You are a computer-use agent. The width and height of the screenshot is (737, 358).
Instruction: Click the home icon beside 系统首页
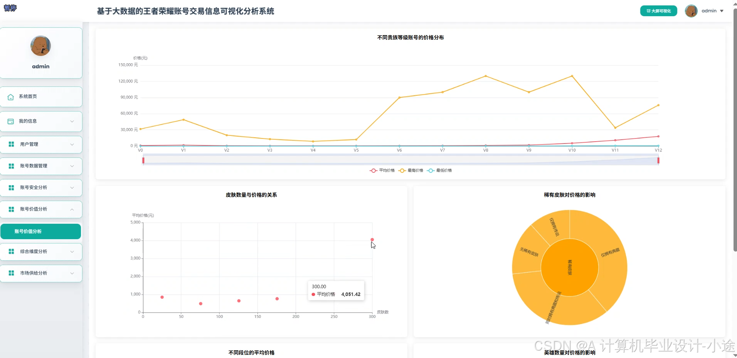11,97
